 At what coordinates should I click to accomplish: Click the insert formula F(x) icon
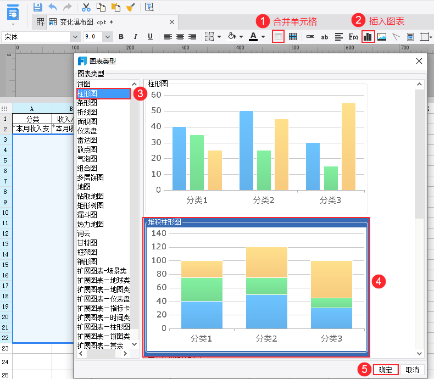coord(353,36)
